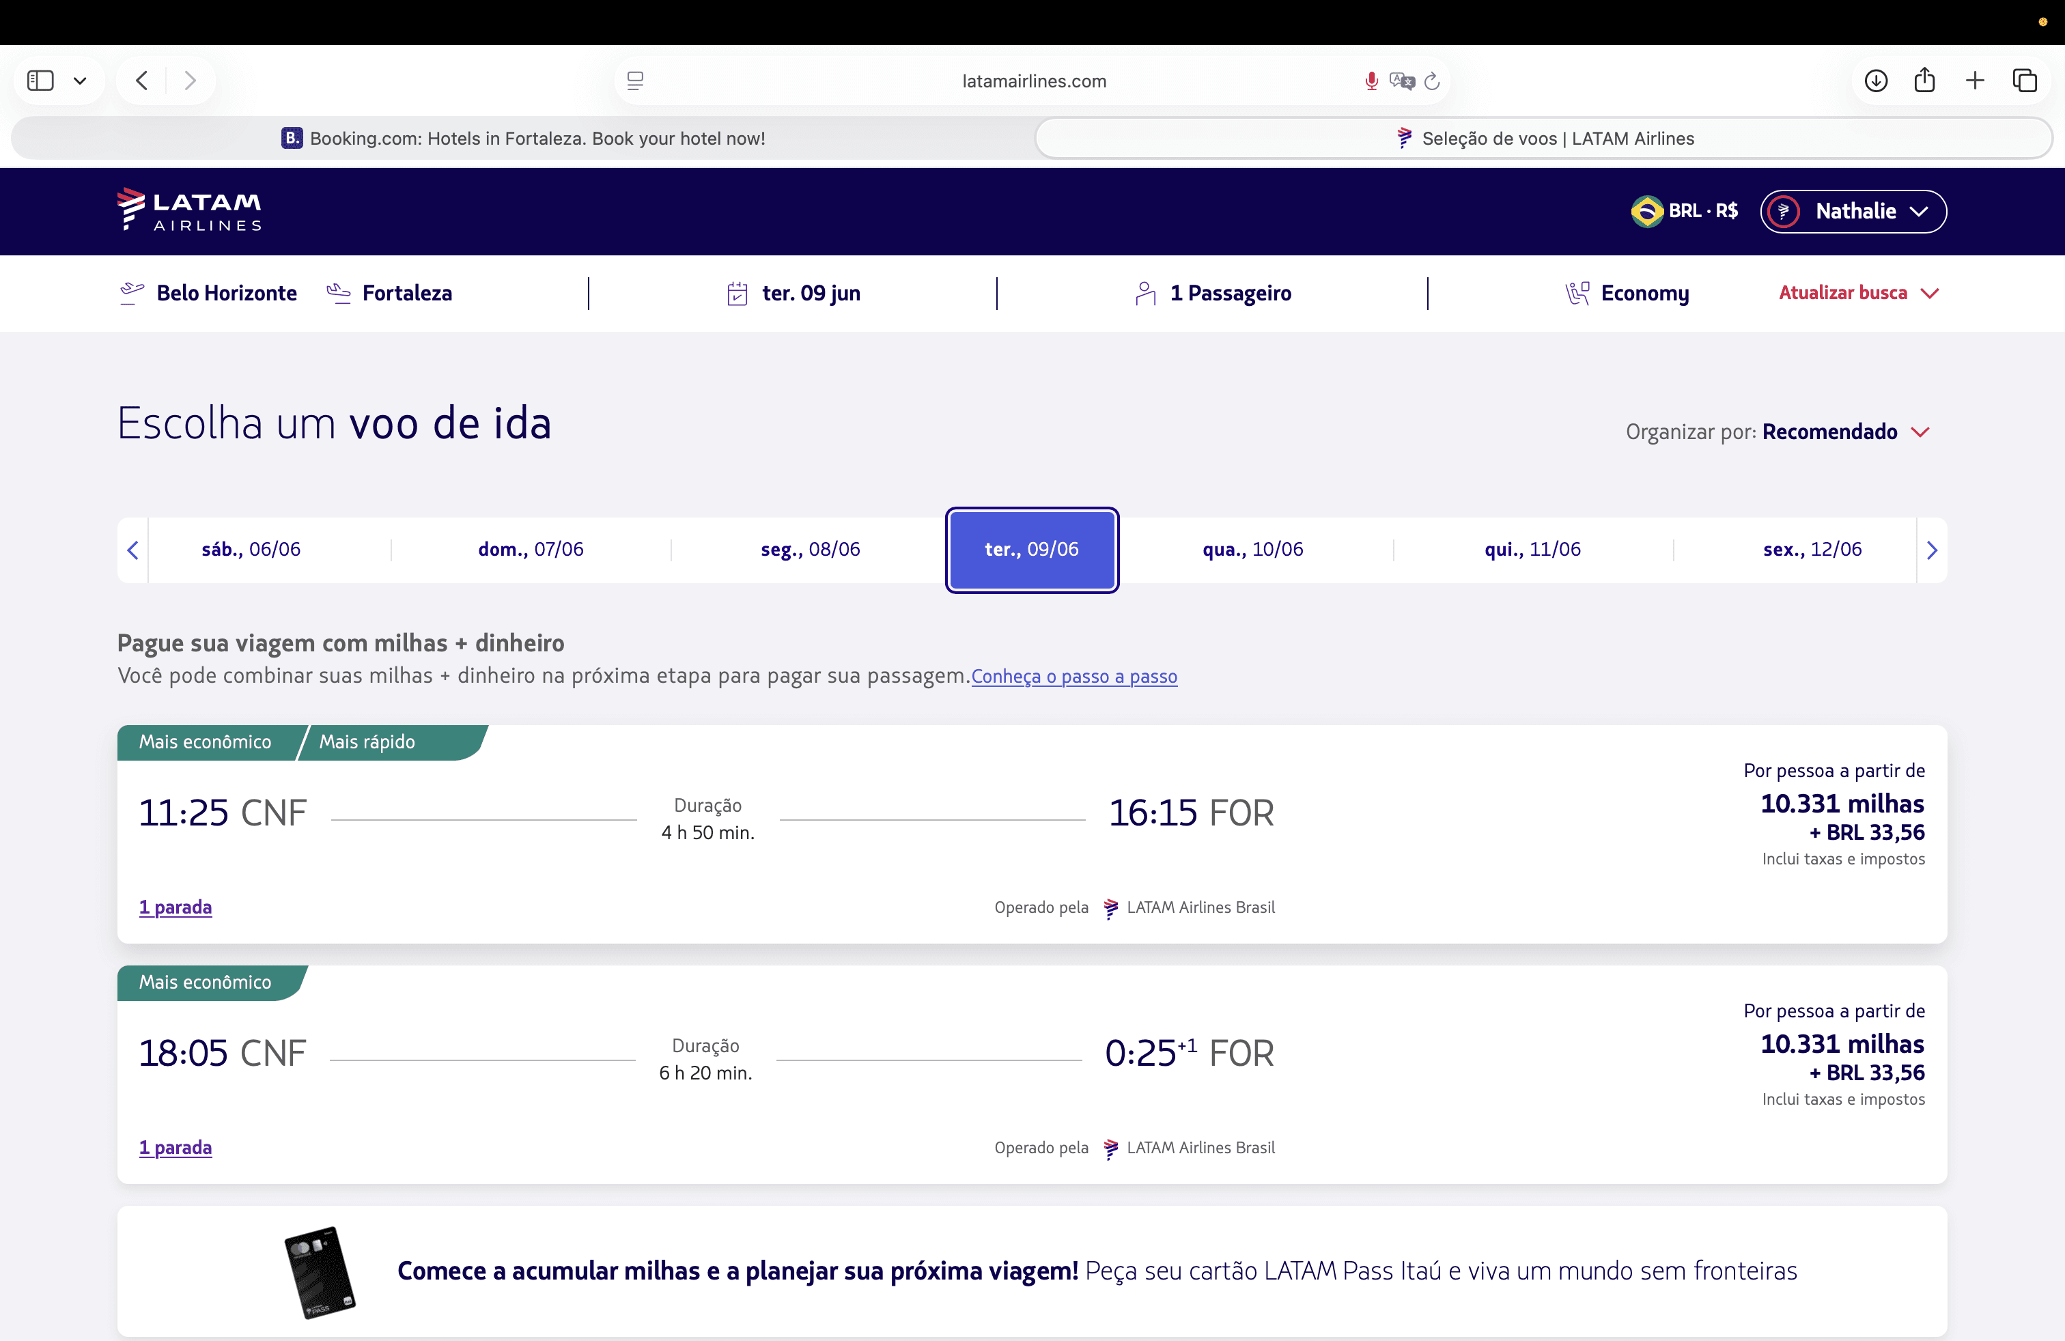Screen dimensions: 2065x1341
Task: Click the calendar icon next to date
Action: click(737, 293)
